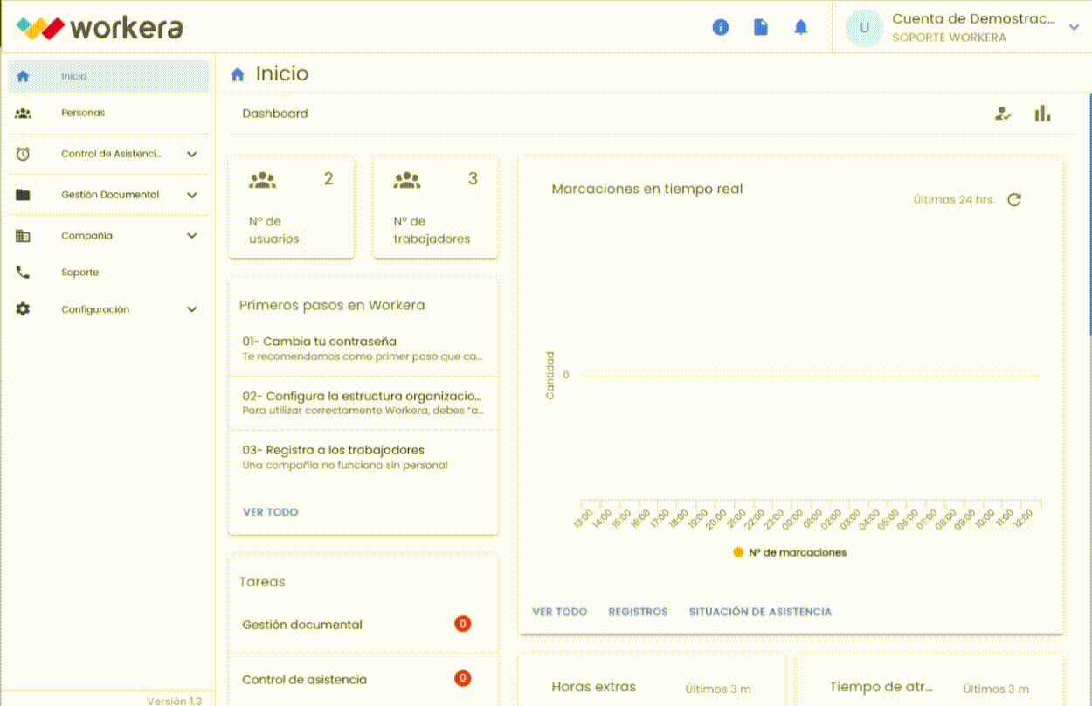Click VER TODO in Primeros pasos
Screen dimensions: 1092x706
pos(271,512)
